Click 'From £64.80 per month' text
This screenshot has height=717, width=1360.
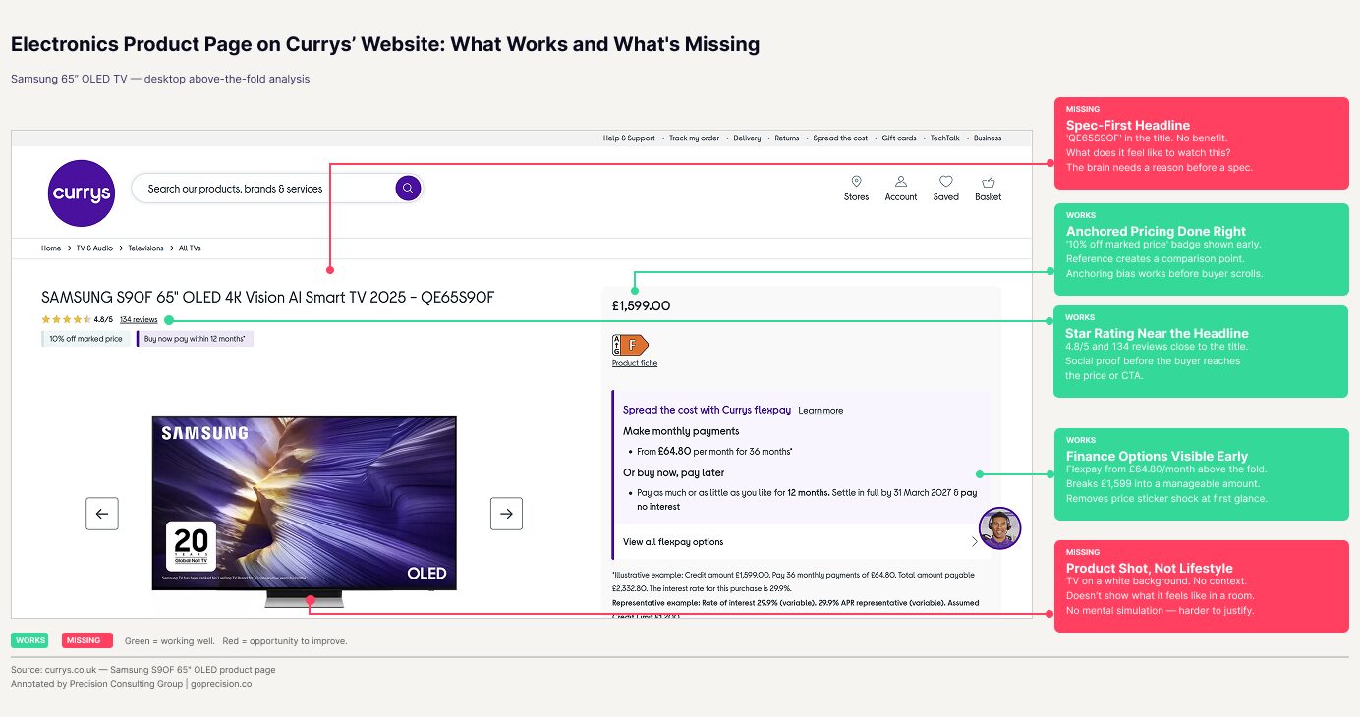pyautogui.click(x=714, y=452)
